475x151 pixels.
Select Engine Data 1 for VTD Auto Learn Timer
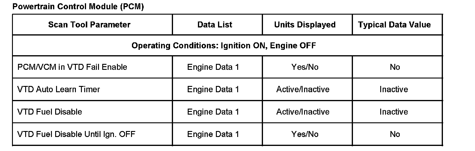(213, 89)
